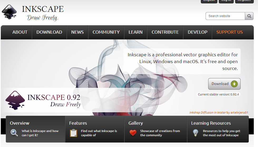Image resolution: width=258 pixels, height=147 pixels.
Task: Open the language selector at top
Action: pos(209,1)
